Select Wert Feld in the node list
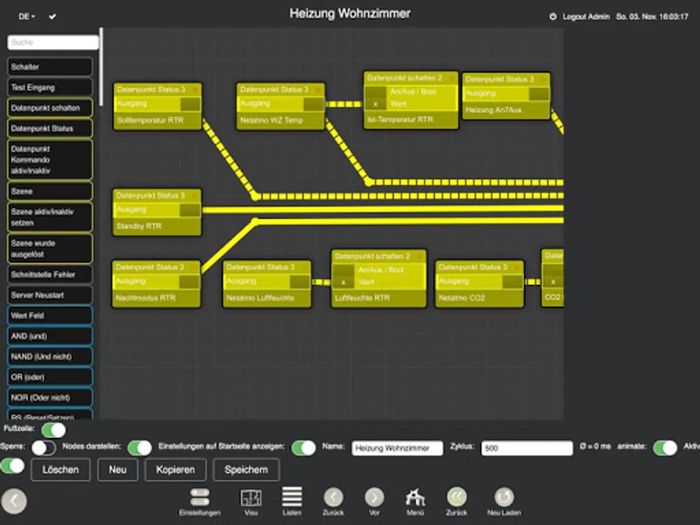700x525 pixels. 50,316
